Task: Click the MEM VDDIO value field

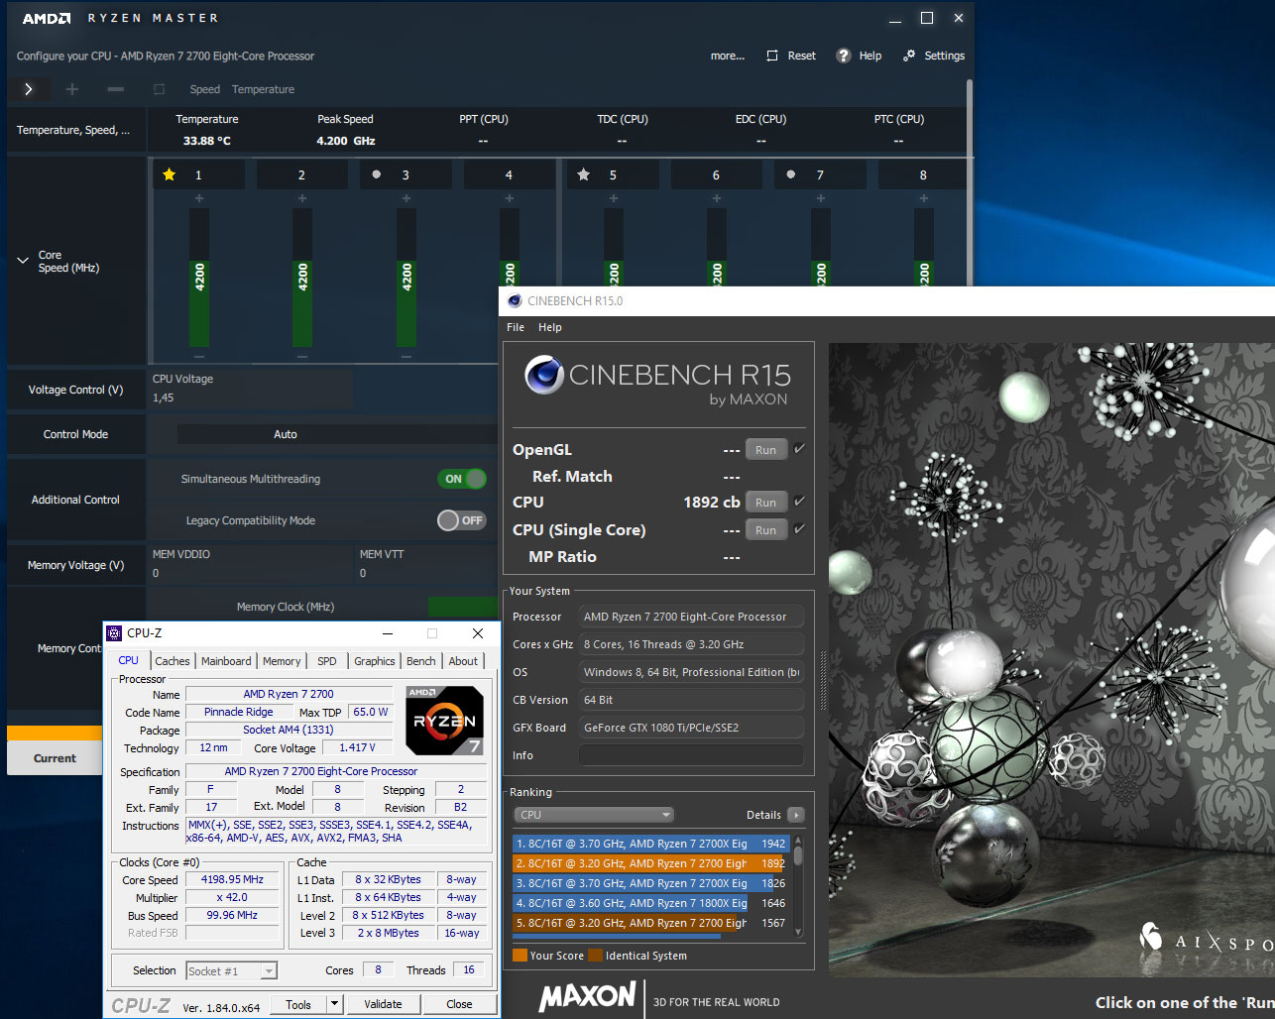Action: (252, 573)
